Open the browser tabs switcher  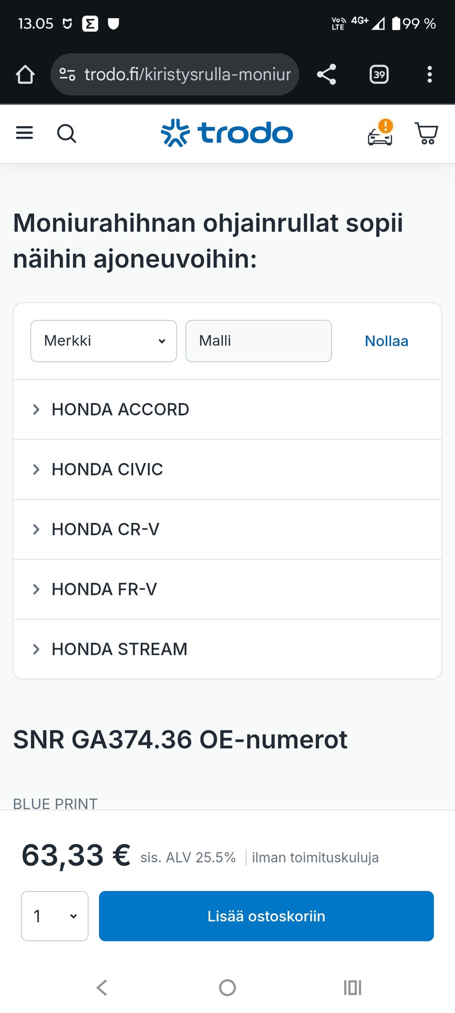pos(379,75)
